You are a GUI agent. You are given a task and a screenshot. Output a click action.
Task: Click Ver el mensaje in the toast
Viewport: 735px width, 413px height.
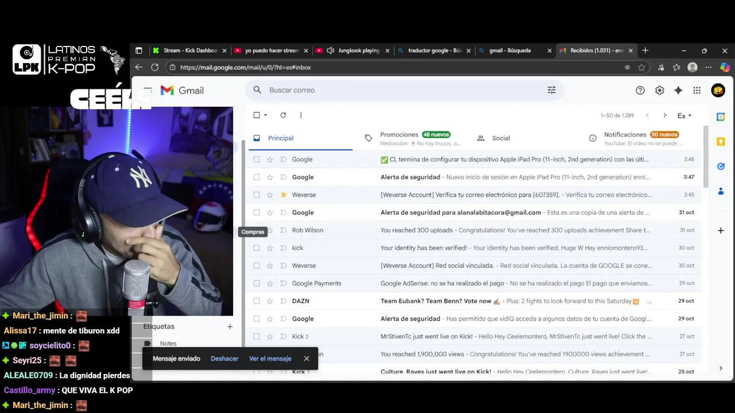(270, 359)
